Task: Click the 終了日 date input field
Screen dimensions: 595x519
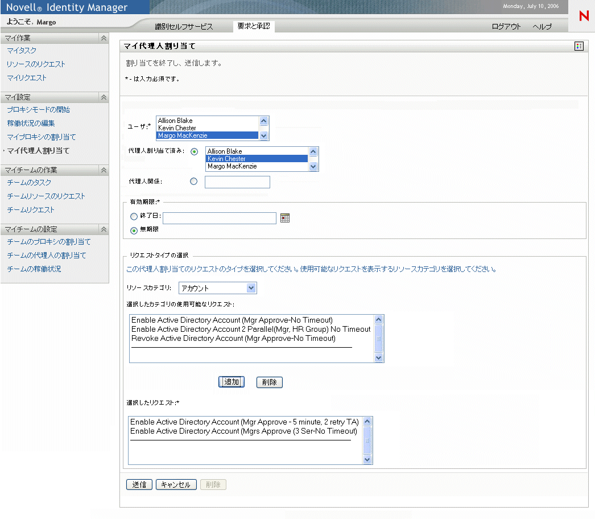Action: [x=220, y=219]
